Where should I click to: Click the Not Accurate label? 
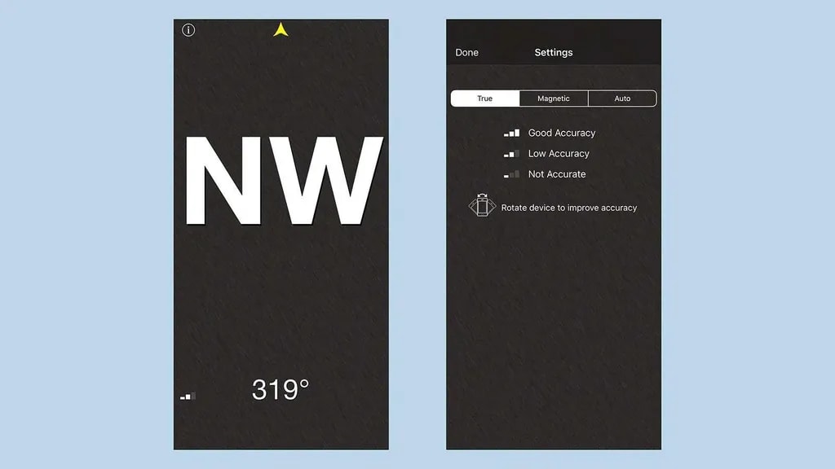557,174
